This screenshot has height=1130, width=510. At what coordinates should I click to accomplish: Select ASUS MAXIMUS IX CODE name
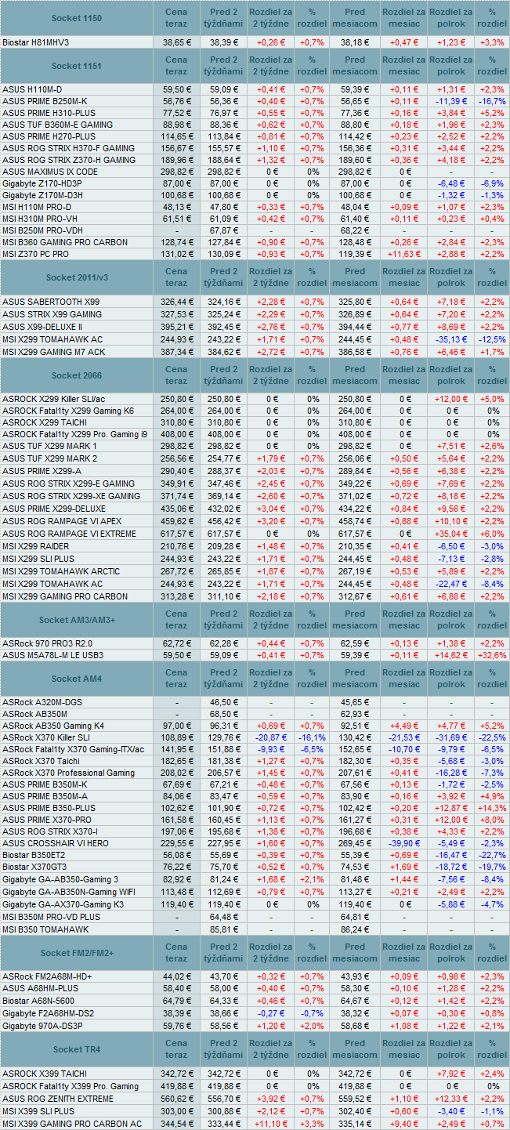point(50,172)
